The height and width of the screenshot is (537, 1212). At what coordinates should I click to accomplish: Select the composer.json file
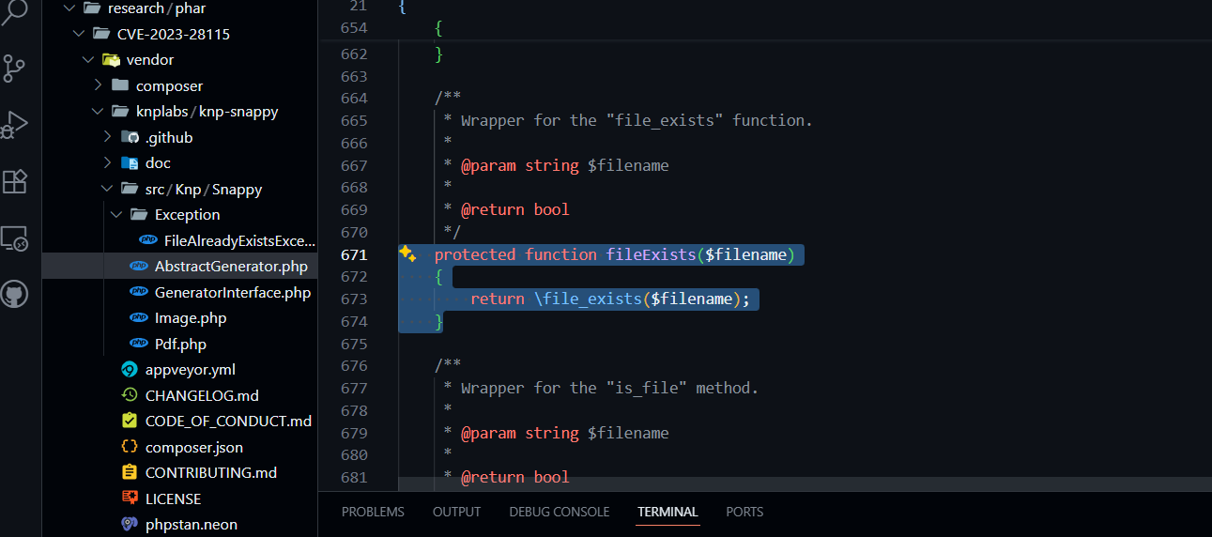(x=193, y=448)
